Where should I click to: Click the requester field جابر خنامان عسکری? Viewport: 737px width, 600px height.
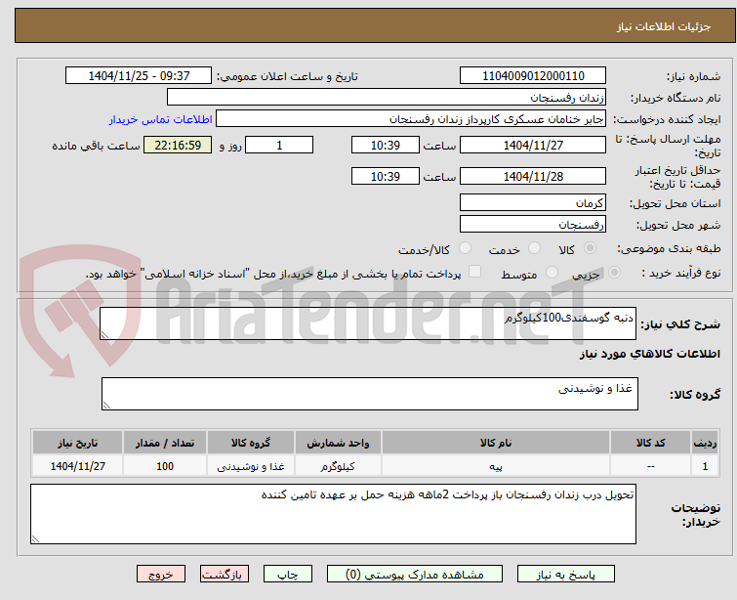pos(411,119)
